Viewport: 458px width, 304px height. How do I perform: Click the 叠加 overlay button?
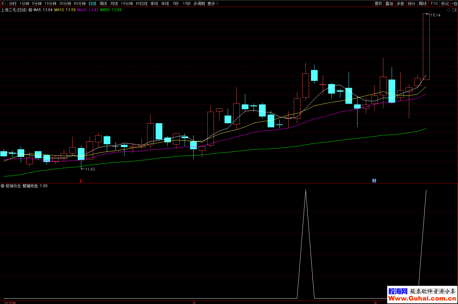[x=389, y=4]
